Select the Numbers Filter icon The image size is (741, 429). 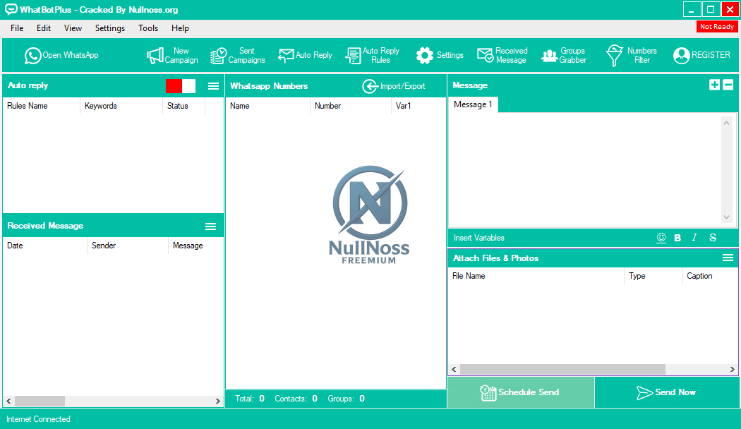[x=631, y=55]
